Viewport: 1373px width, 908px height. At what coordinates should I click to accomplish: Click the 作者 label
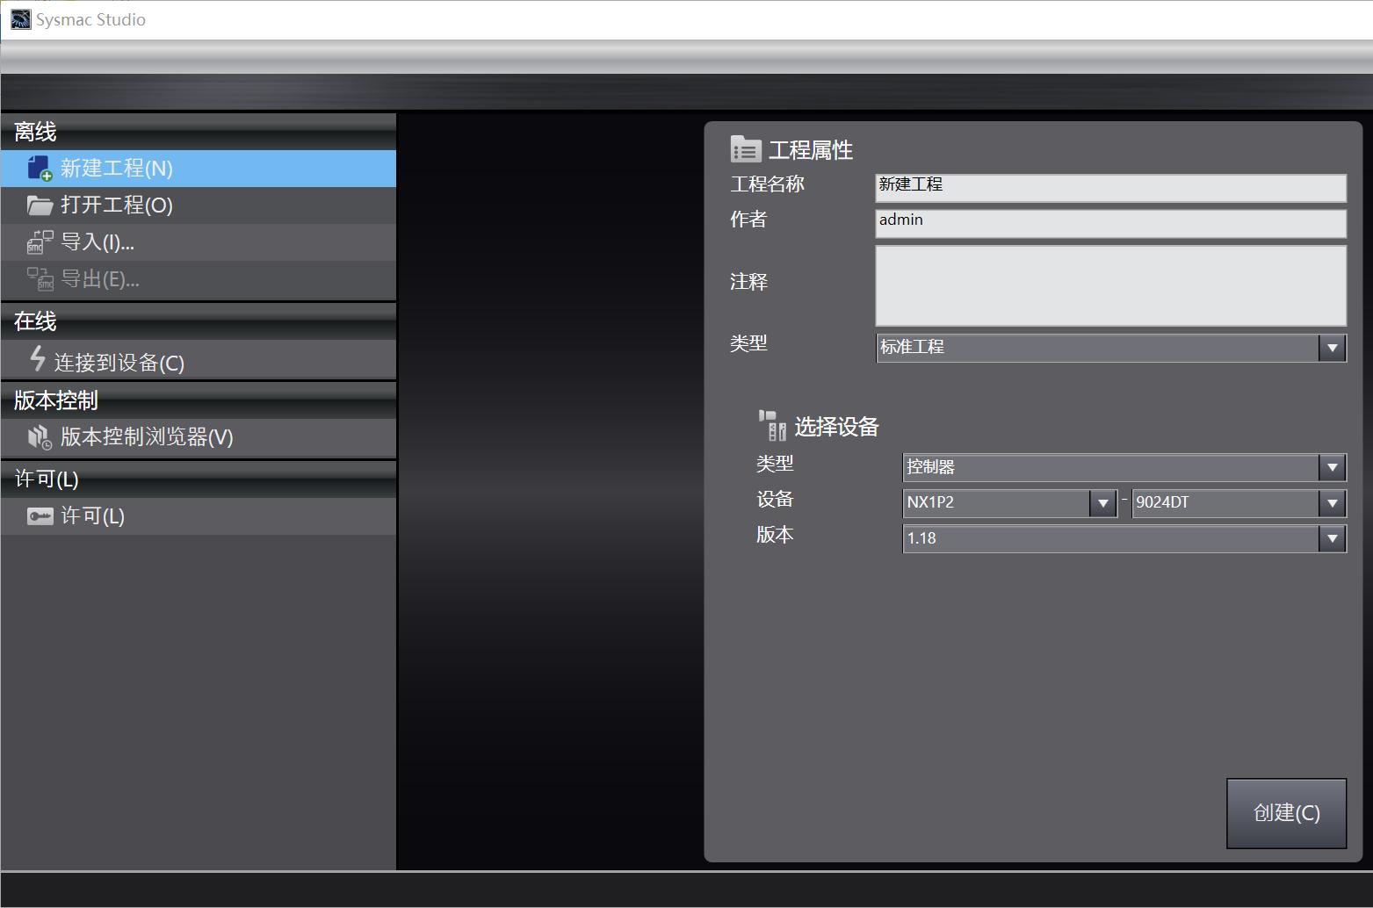(x=748, y=220)
